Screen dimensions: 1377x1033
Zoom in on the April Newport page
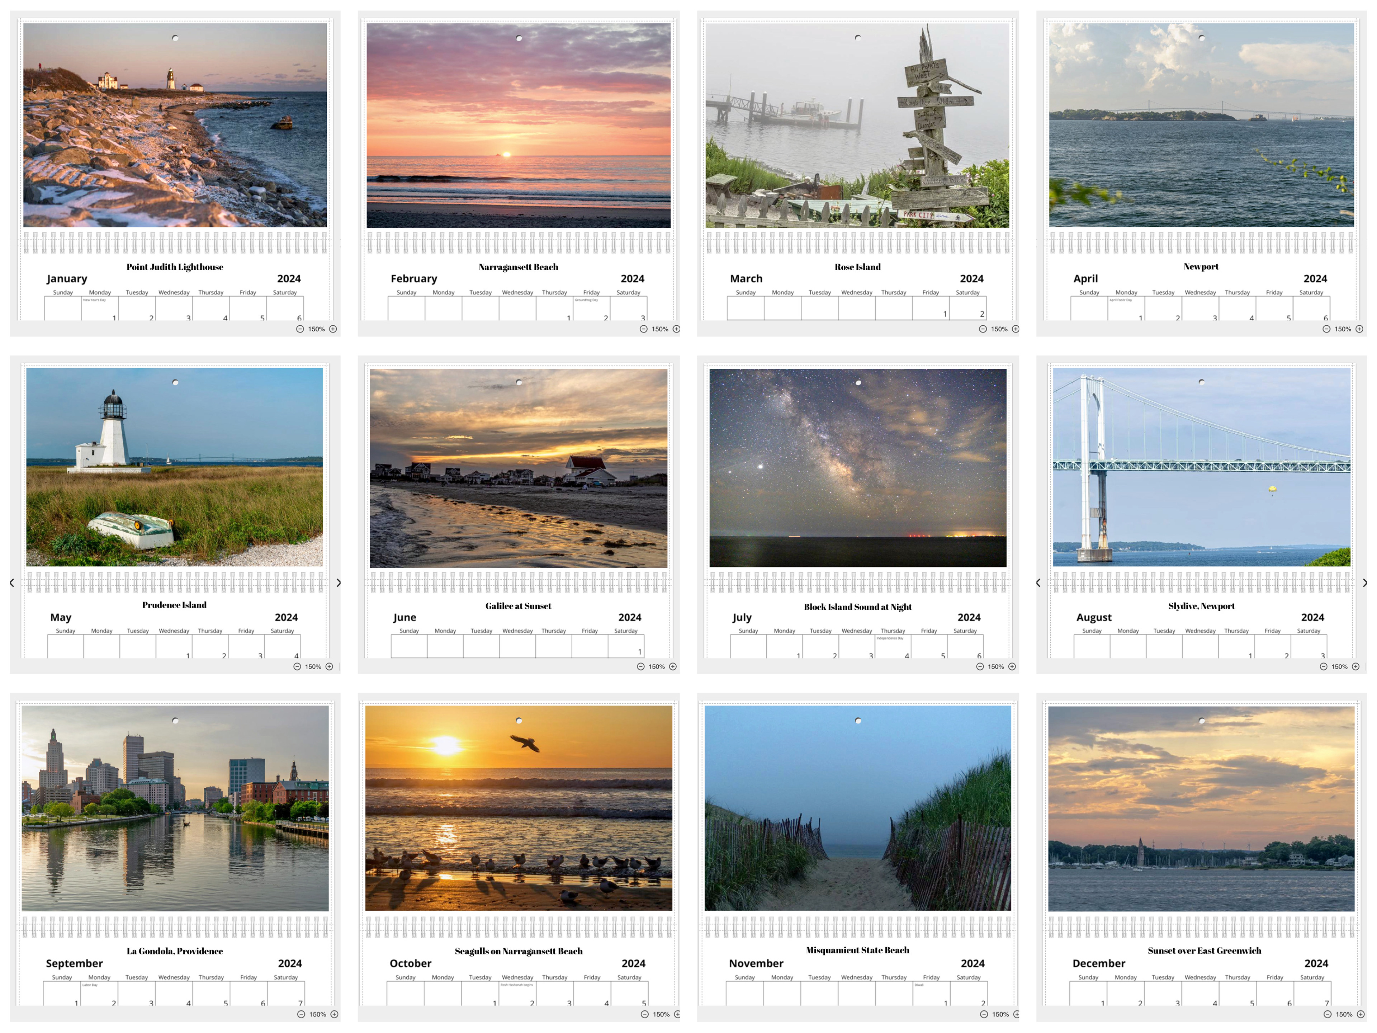click(x=1359, y=329)
